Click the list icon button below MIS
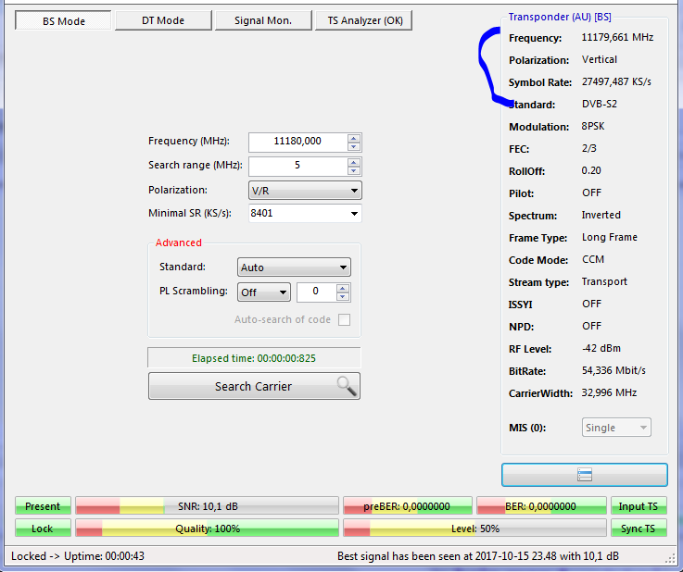683x572 pixels. [x=584, y=475]
